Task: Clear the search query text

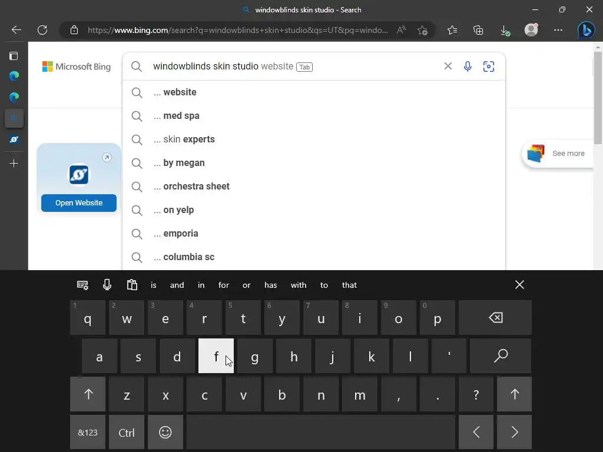Action: coord(448,66)
